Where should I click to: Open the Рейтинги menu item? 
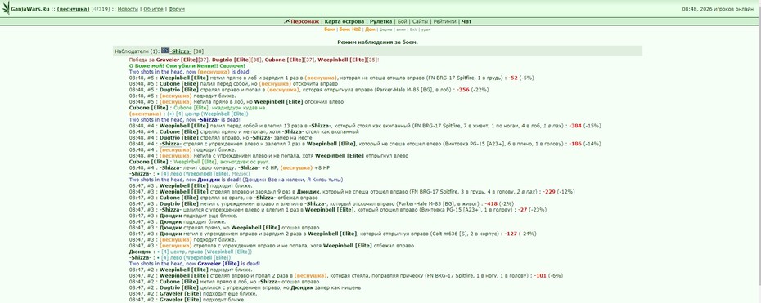coord(444,22)
